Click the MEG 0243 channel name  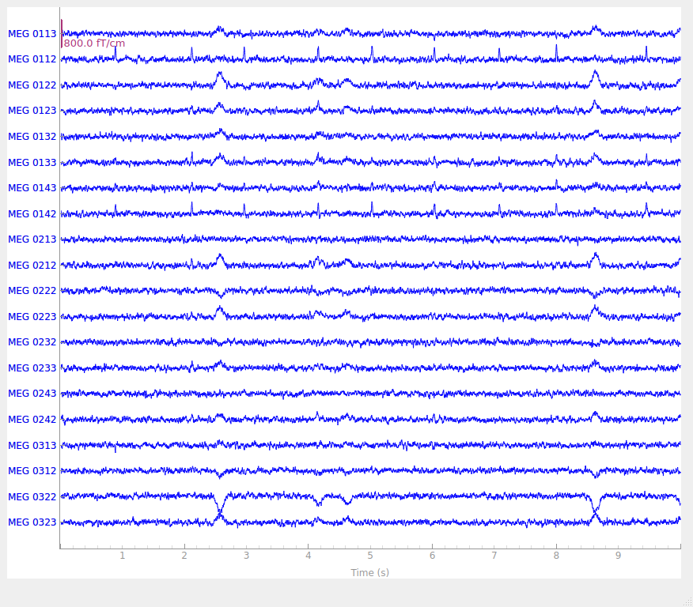tap(32, 393)
